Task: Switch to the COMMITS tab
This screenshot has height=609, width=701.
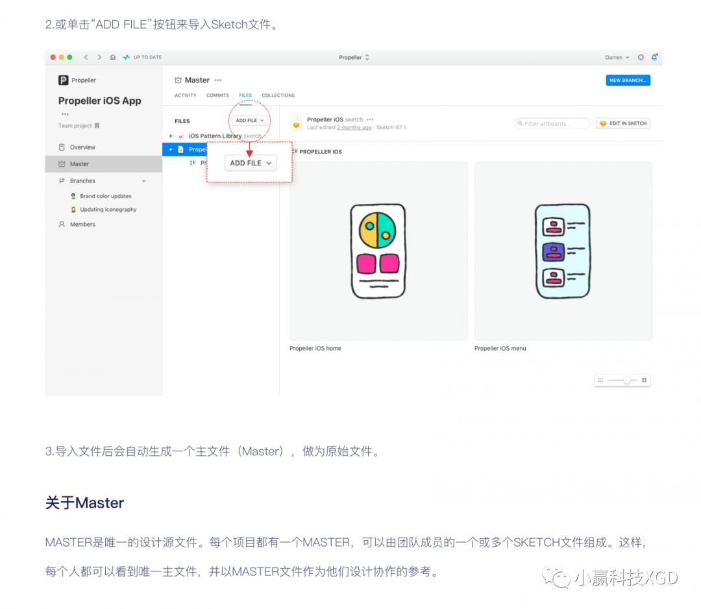Action: [x=217, y=95]
